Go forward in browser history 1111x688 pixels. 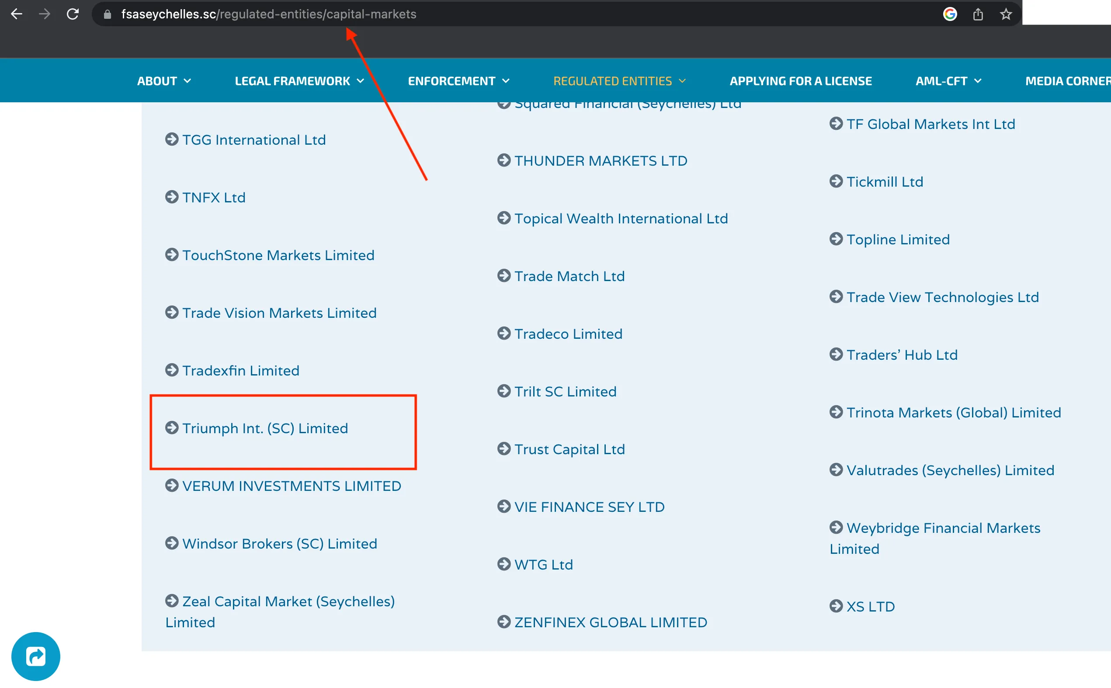(45, 14)
